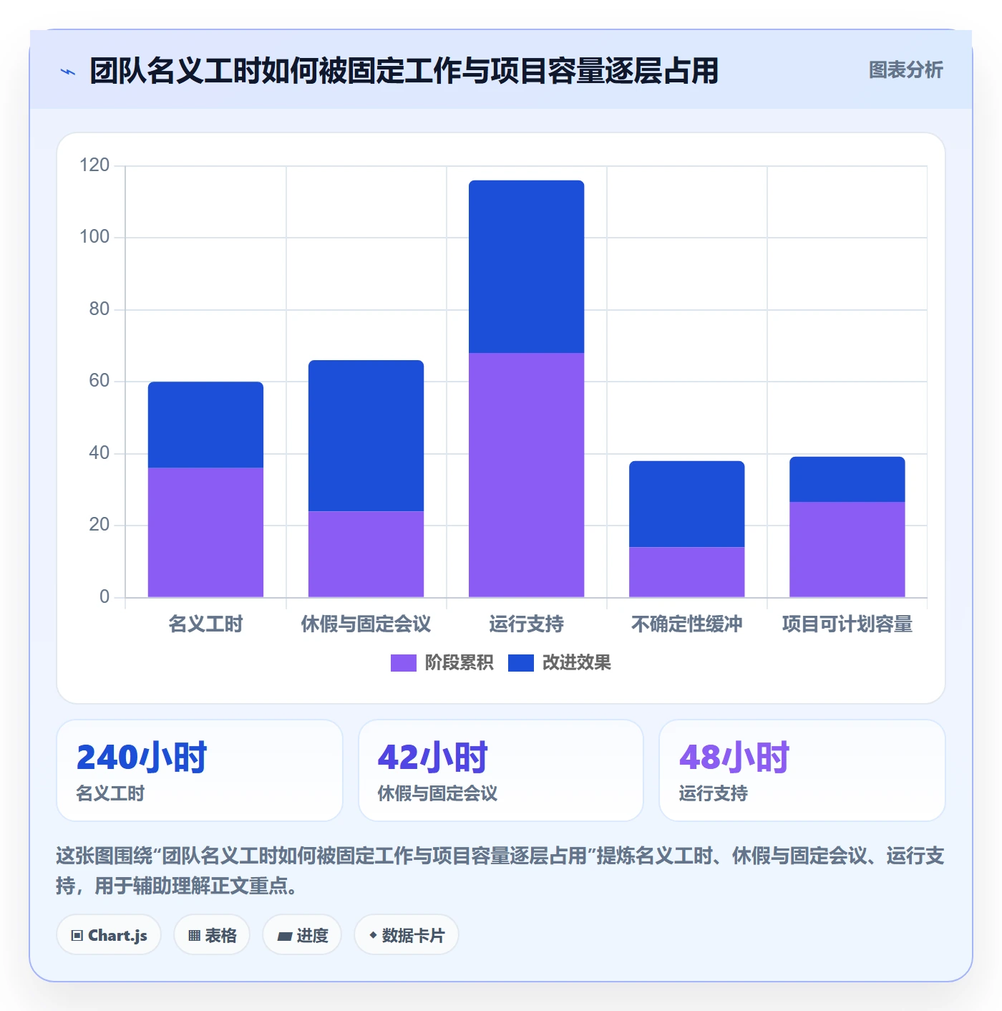This screenshot has height=1011, width=1002.
Task: Open the 240小时 名义工时 card
Action: click(200, 770)
